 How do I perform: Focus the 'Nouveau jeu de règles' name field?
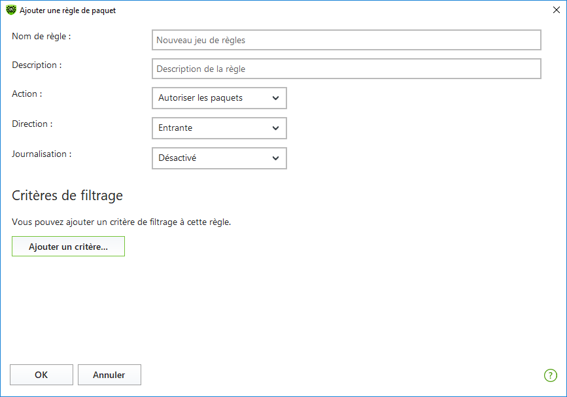[x=347, y=40]
